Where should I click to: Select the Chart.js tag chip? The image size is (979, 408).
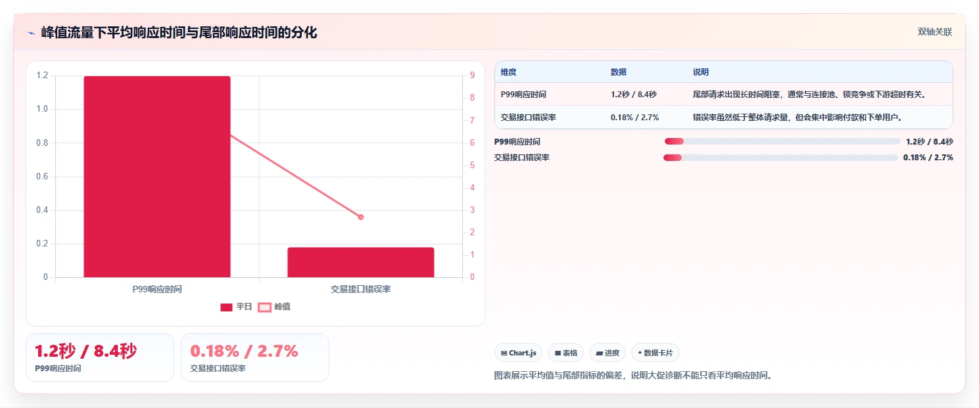click(x=518, y=353)
